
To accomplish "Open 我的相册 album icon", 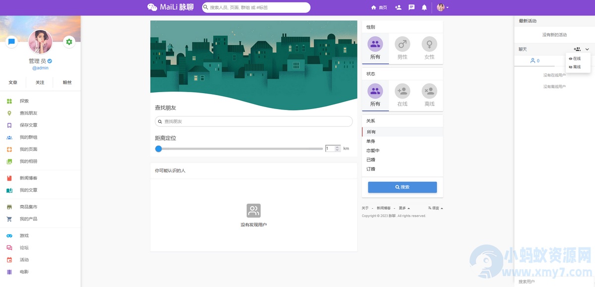I will [x=9, y=162].
